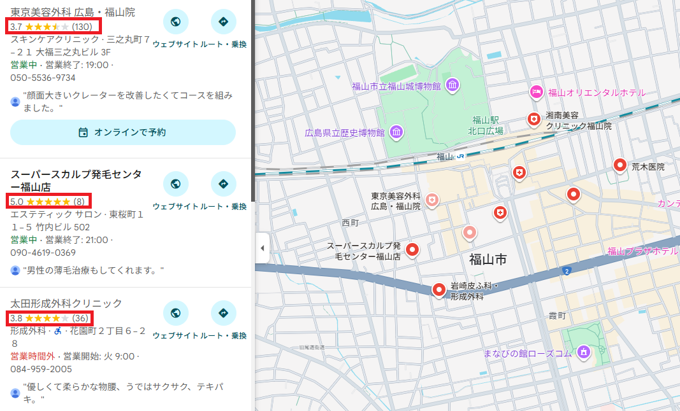
Task: Select the 湘南美容クリニック福山院 medical marker
Action: click(533, 118)
